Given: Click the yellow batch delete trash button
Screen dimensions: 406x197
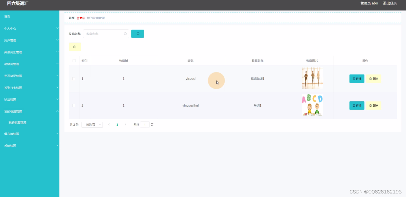Looking at the screenshot, I should (75, 47).
